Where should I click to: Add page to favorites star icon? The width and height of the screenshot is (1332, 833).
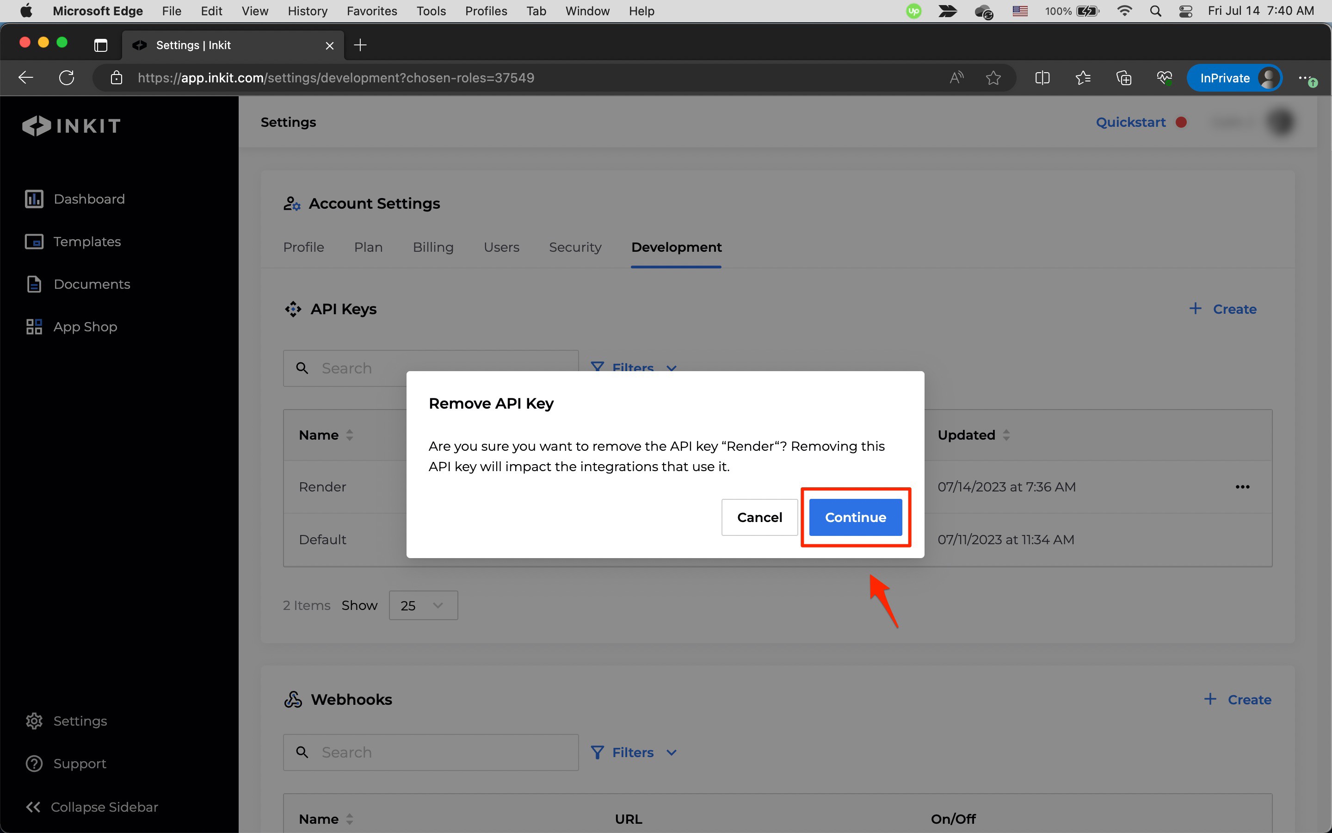[993, 78]
